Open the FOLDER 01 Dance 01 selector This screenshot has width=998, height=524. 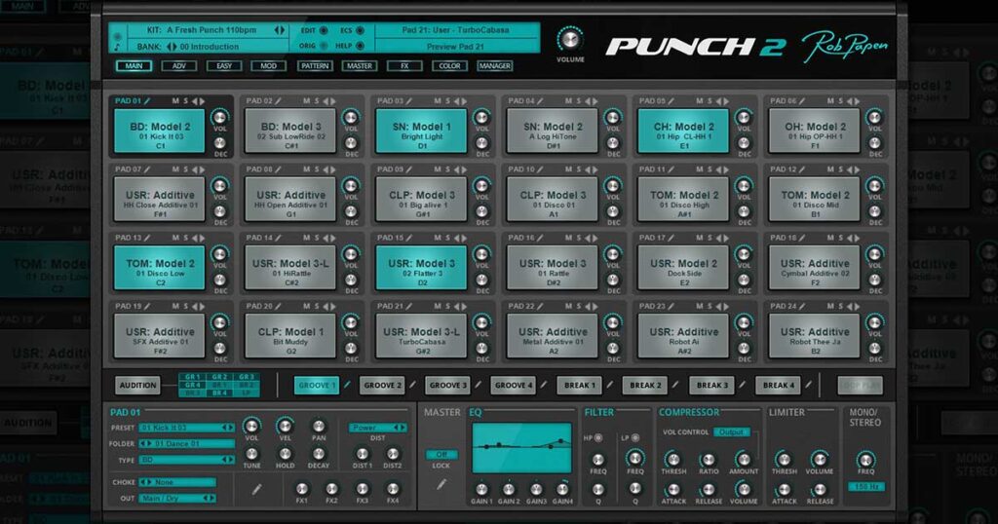pos(187,444)
